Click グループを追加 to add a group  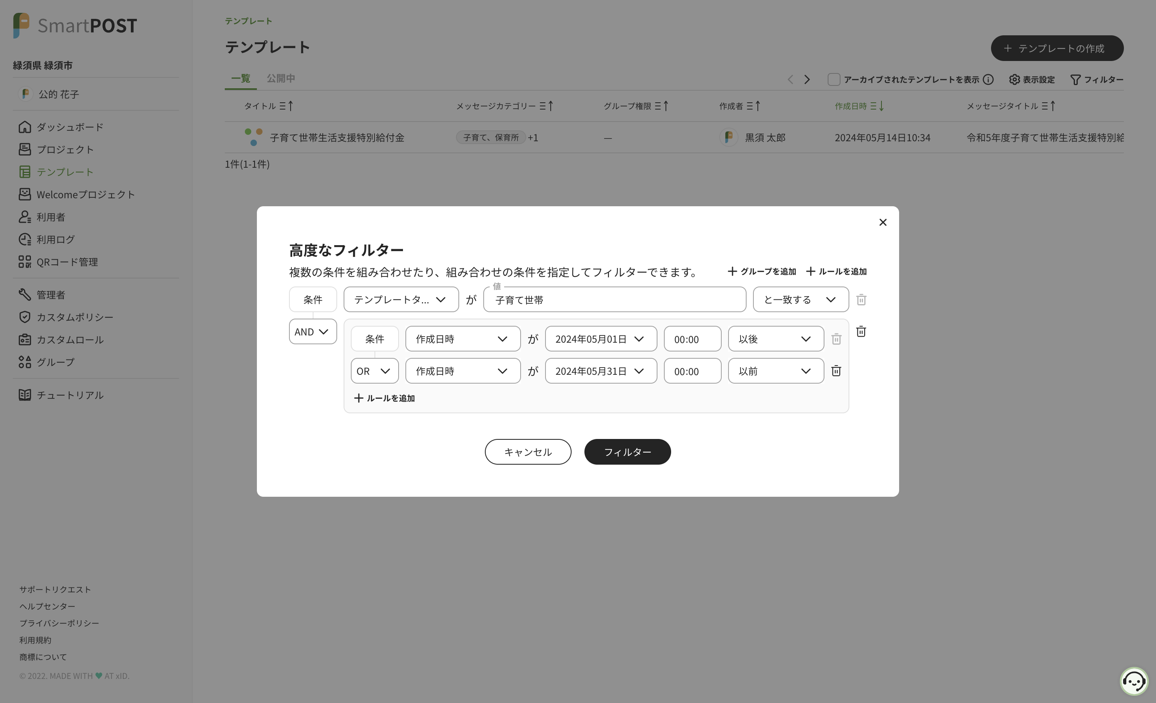(761, 271)
